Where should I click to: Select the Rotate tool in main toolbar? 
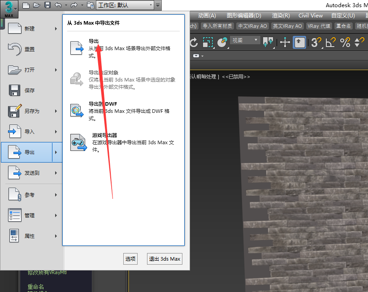point(194,43)
